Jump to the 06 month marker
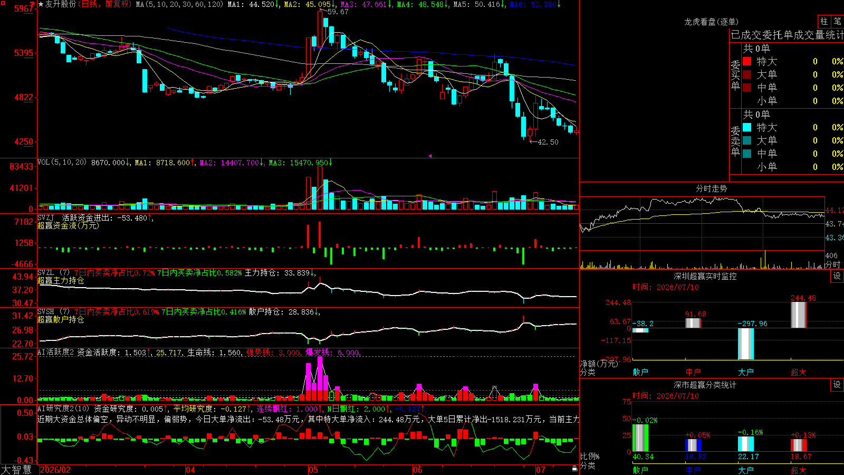844x475 pixels. point(418,470)
